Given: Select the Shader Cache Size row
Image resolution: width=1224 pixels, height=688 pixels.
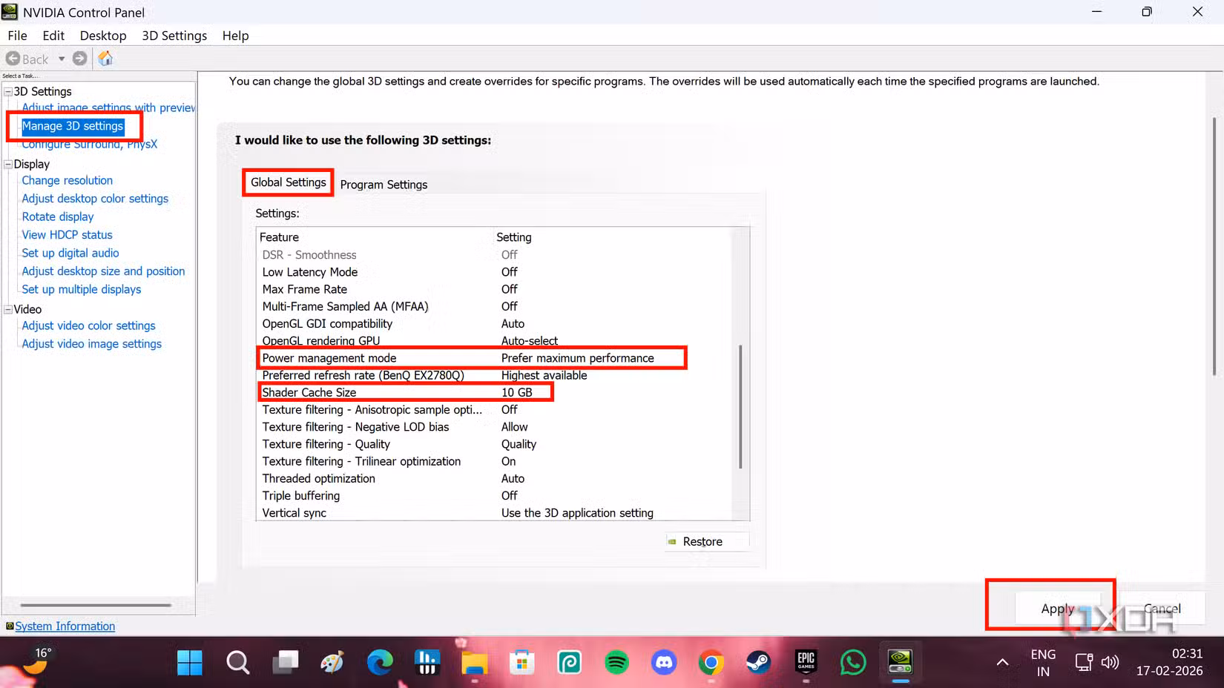Looking at the screenshot, I should (493, 392).
